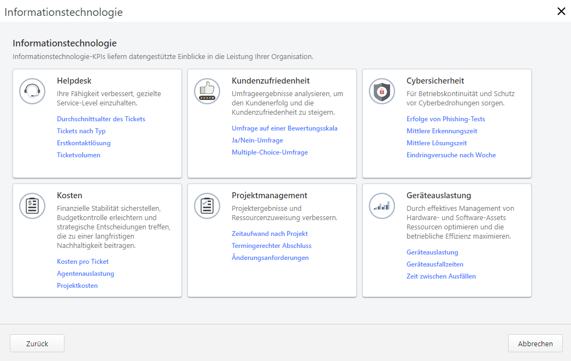
Task: Open the Erstkontaktlösung KPI
Action: [83, 143]
